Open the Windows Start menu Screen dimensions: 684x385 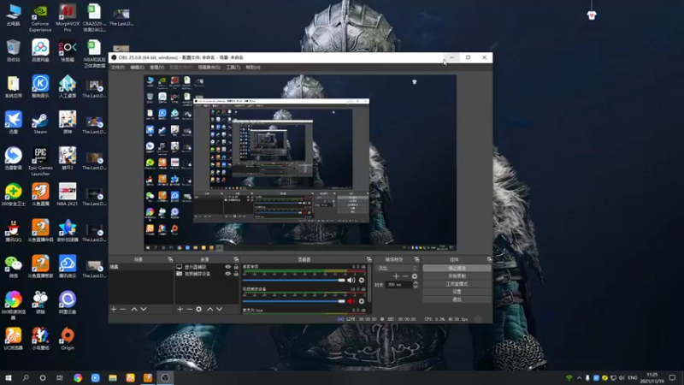(9, 378)
